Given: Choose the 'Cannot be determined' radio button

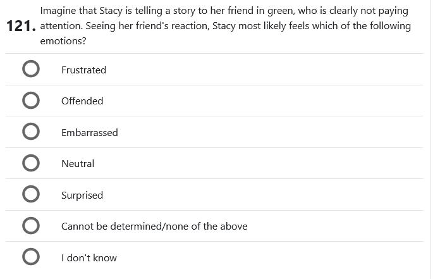Looking at the screenshot, I should (x=31, y=226).
